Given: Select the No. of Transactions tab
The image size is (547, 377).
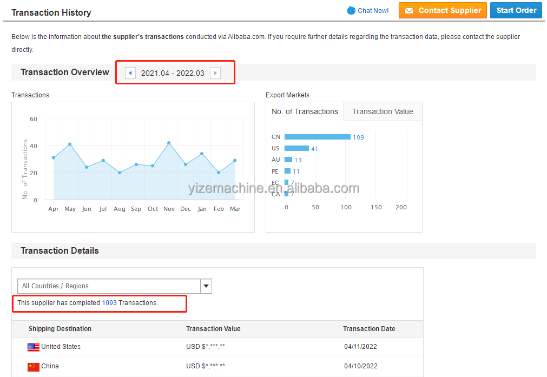Looking at the screenshot, I should (305, 112).
